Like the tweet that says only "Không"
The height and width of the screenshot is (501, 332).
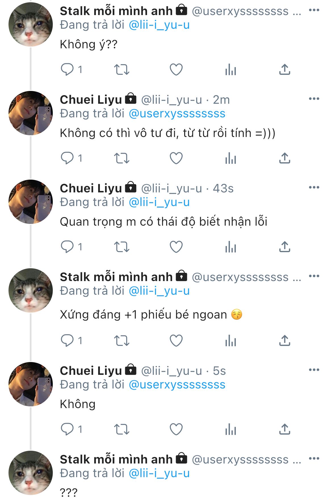click(176, 429)
